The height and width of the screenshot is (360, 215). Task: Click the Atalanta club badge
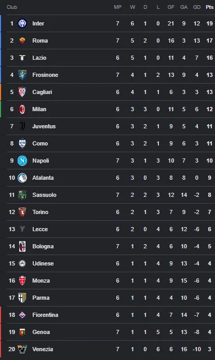[22, 178]
